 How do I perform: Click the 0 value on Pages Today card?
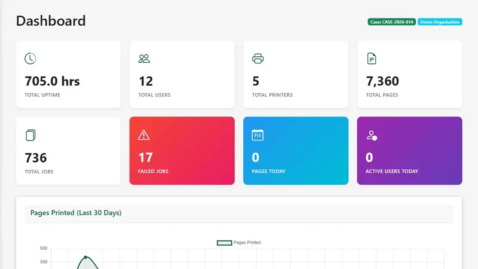256,157
